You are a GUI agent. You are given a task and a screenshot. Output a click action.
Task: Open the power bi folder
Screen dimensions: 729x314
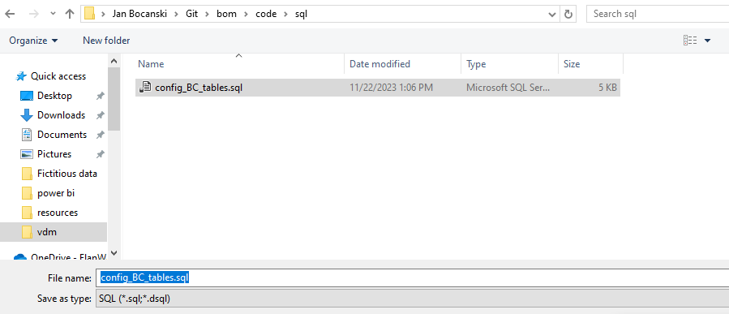click(56, 193)
